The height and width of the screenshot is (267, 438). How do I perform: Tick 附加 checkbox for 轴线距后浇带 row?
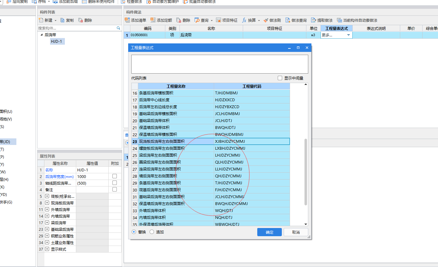point(115,183)
